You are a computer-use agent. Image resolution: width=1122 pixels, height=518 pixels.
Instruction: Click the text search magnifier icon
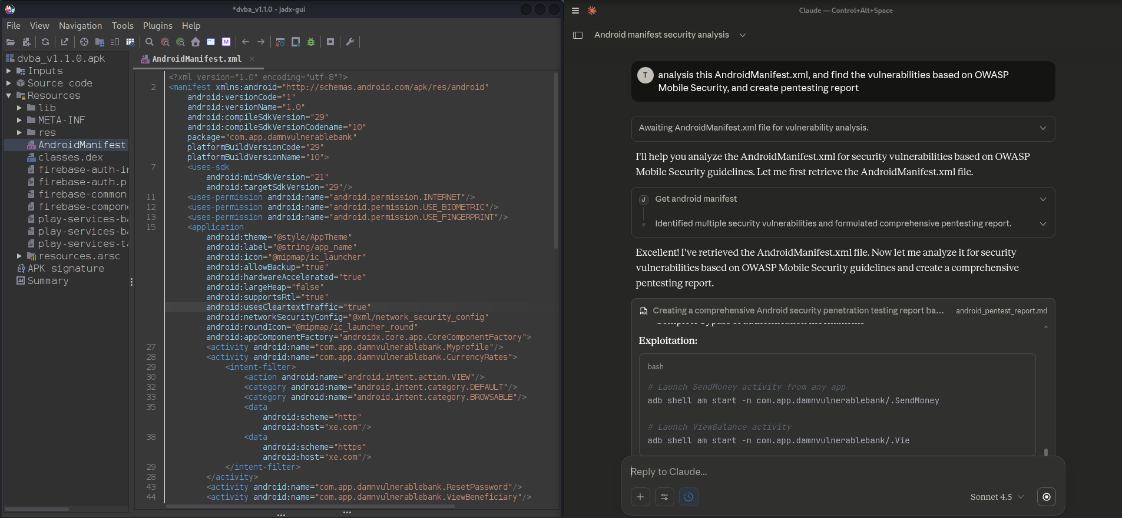pyautogui.click(x=150, y=42)
